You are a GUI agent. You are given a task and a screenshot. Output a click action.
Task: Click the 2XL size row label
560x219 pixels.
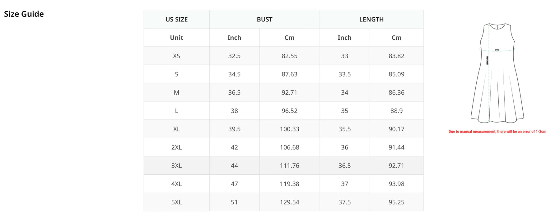point(176,147)
